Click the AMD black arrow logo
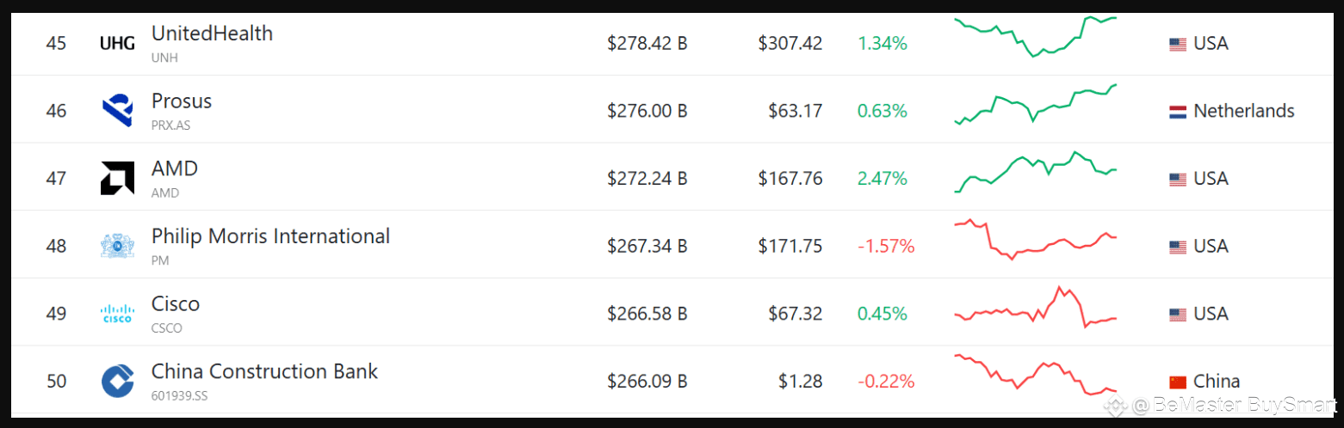This screenshot has width=1344, height=428. tap(117, 178)
